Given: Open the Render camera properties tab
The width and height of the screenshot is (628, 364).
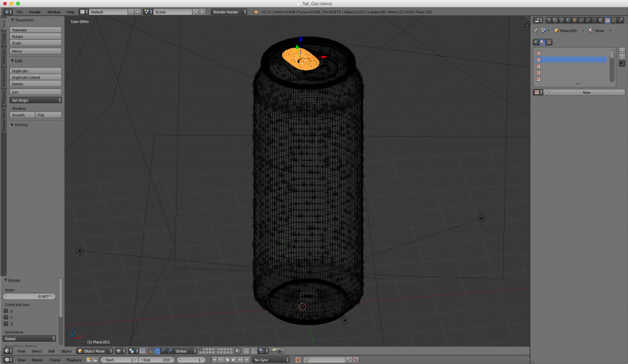Looking at the screenshot, I should point(548,20).
